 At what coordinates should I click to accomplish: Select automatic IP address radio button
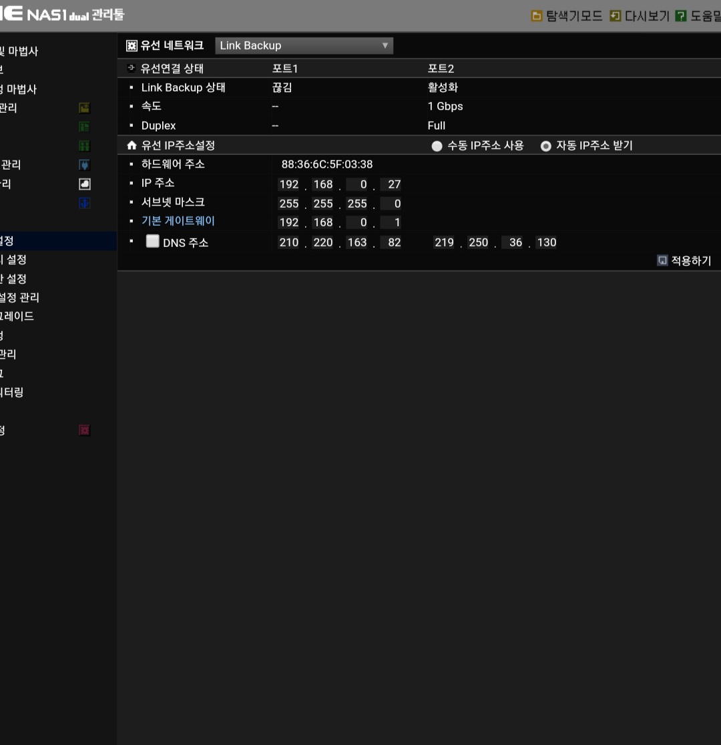point(546,146)
